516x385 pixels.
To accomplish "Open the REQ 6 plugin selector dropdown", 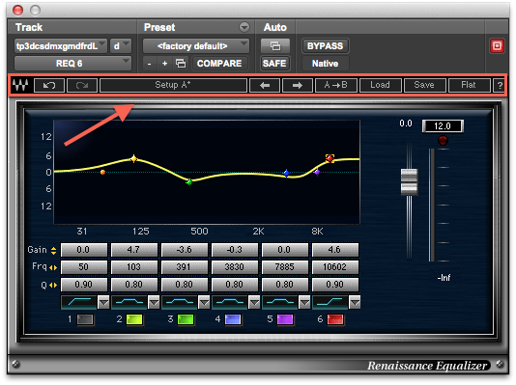I will [72, 63].
